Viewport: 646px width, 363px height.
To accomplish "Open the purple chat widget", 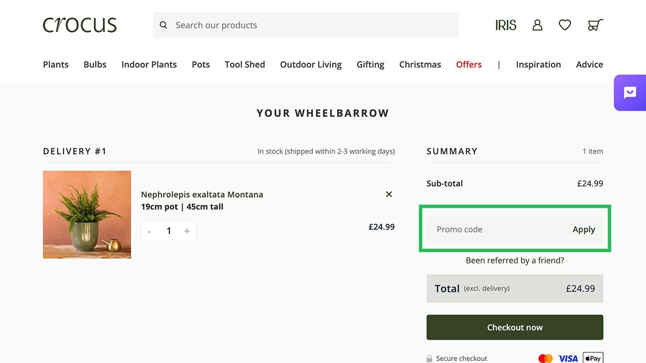I will point(630,93).
